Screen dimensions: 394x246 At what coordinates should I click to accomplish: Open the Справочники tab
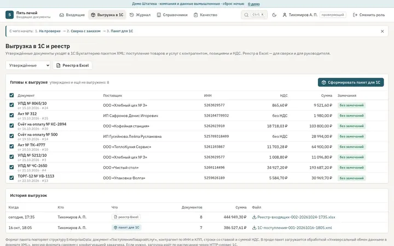coord(172,15)
